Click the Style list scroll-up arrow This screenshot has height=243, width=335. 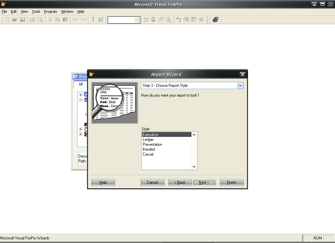pos(194,135)
